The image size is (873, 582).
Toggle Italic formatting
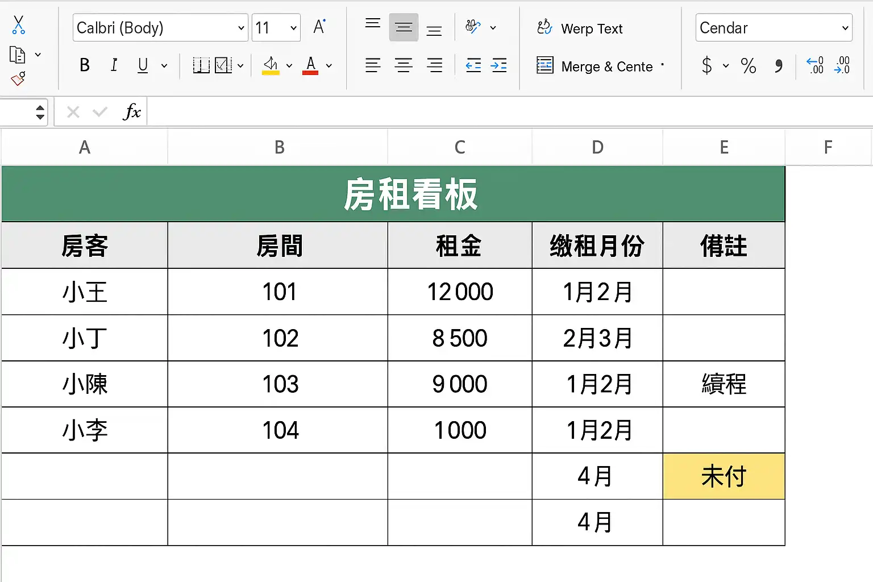(114, 66)
